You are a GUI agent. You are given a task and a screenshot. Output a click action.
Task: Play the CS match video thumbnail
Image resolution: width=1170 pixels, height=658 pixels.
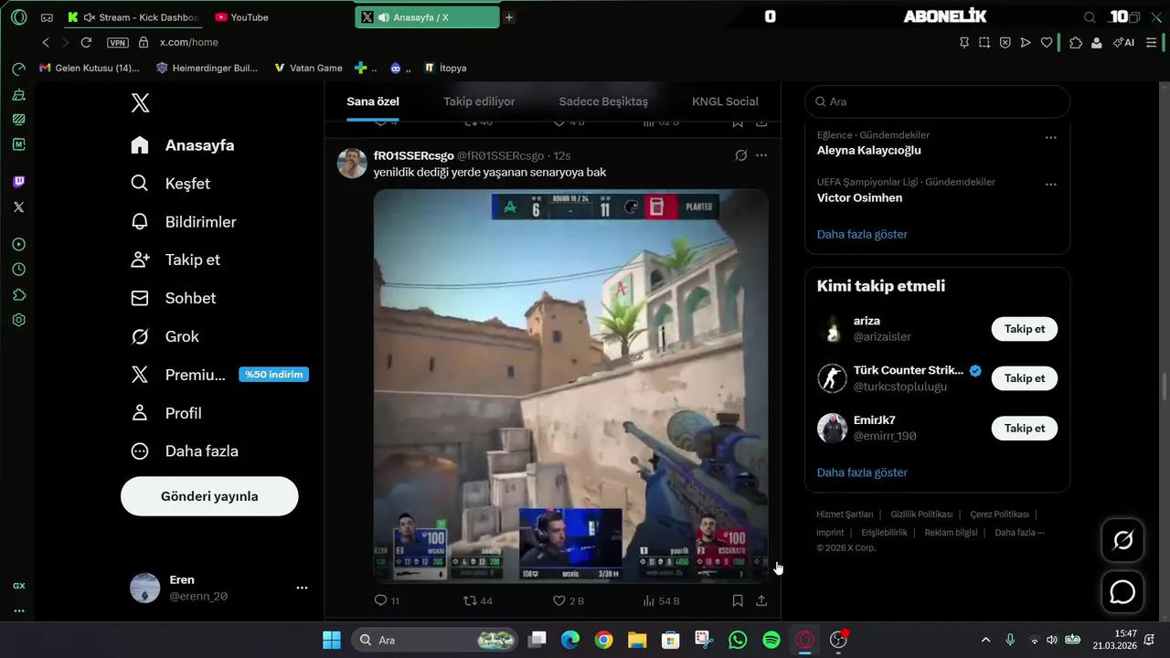pyautogui.click(x=570, y=385)
